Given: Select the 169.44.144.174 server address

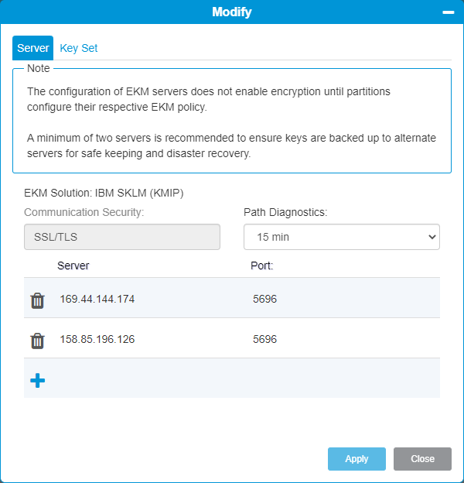Looking at the screenshot, I should 97,299.
